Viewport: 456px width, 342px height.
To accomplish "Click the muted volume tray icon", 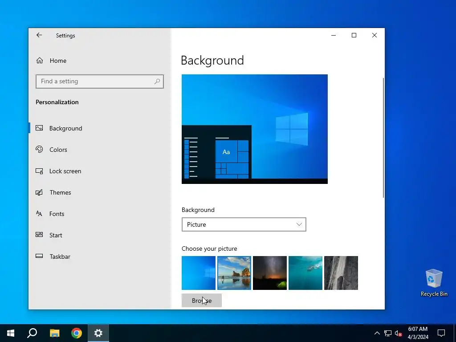I will [x=399, y=333].
